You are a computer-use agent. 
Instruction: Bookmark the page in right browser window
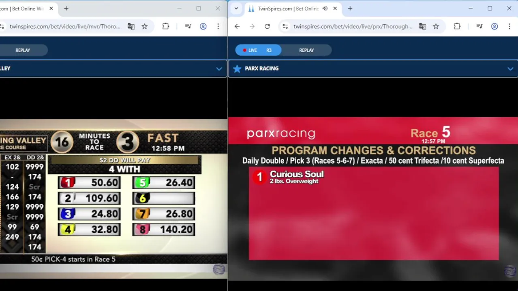point(436,26)
